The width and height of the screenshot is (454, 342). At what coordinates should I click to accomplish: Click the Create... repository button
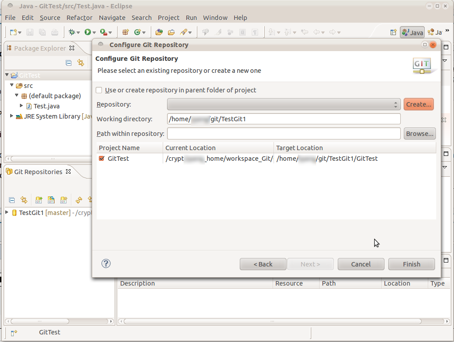pos(419,104)
